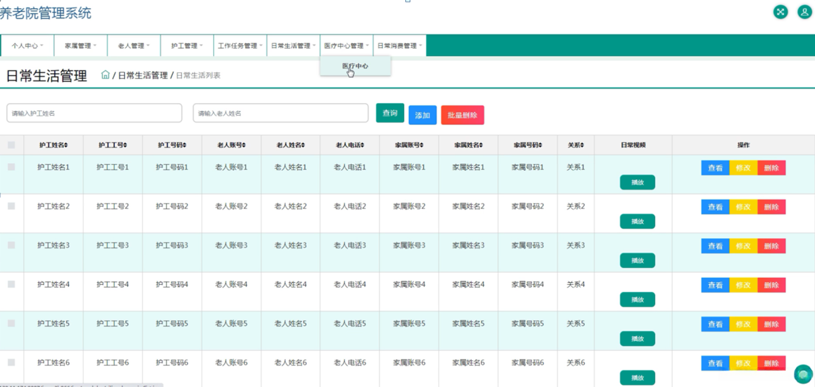Screen dimensions: 815x387
Task: Sort by 护工号码 column sort arrows
Action: 185,145
